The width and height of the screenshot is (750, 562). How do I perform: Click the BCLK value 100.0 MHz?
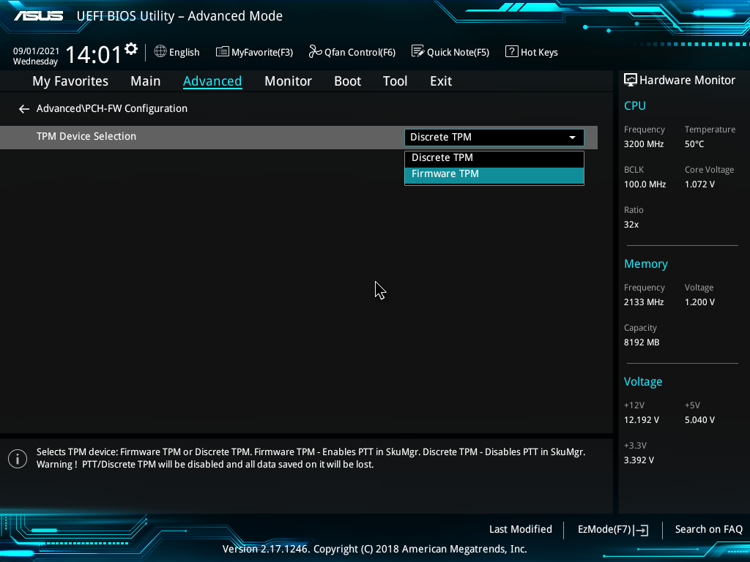click(x=645, y=184)
